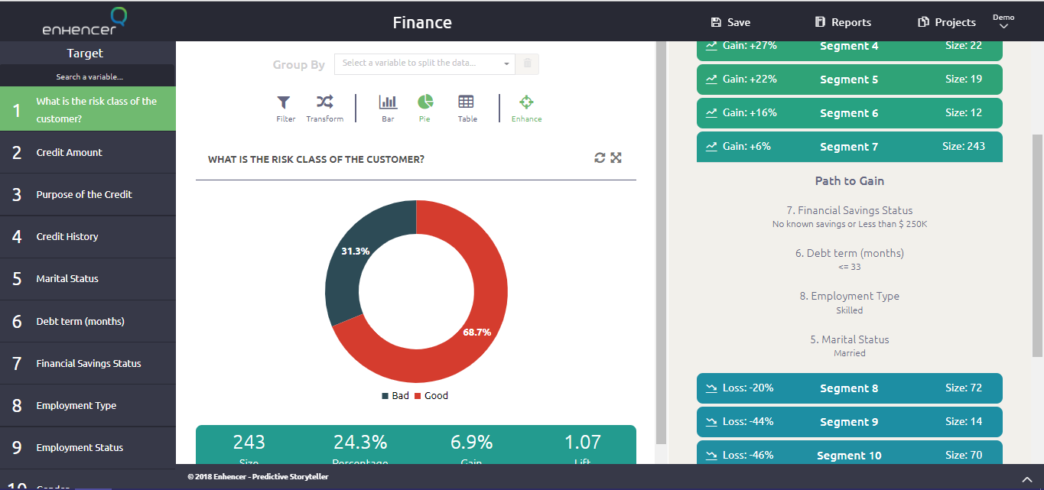This screenshot has height=490, width=1044.
Task: Click the 24.3% percentage value
Action: pyautogui.click(x=360, y=442)
